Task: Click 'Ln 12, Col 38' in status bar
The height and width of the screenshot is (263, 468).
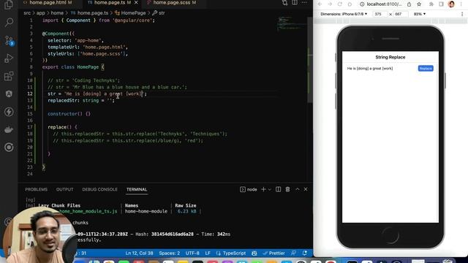Action: 139,254
